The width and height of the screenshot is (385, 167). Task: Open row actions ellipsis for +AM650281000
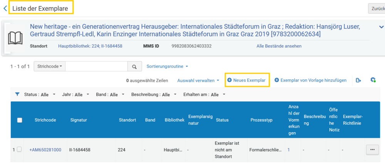click(x=372, y=150)
